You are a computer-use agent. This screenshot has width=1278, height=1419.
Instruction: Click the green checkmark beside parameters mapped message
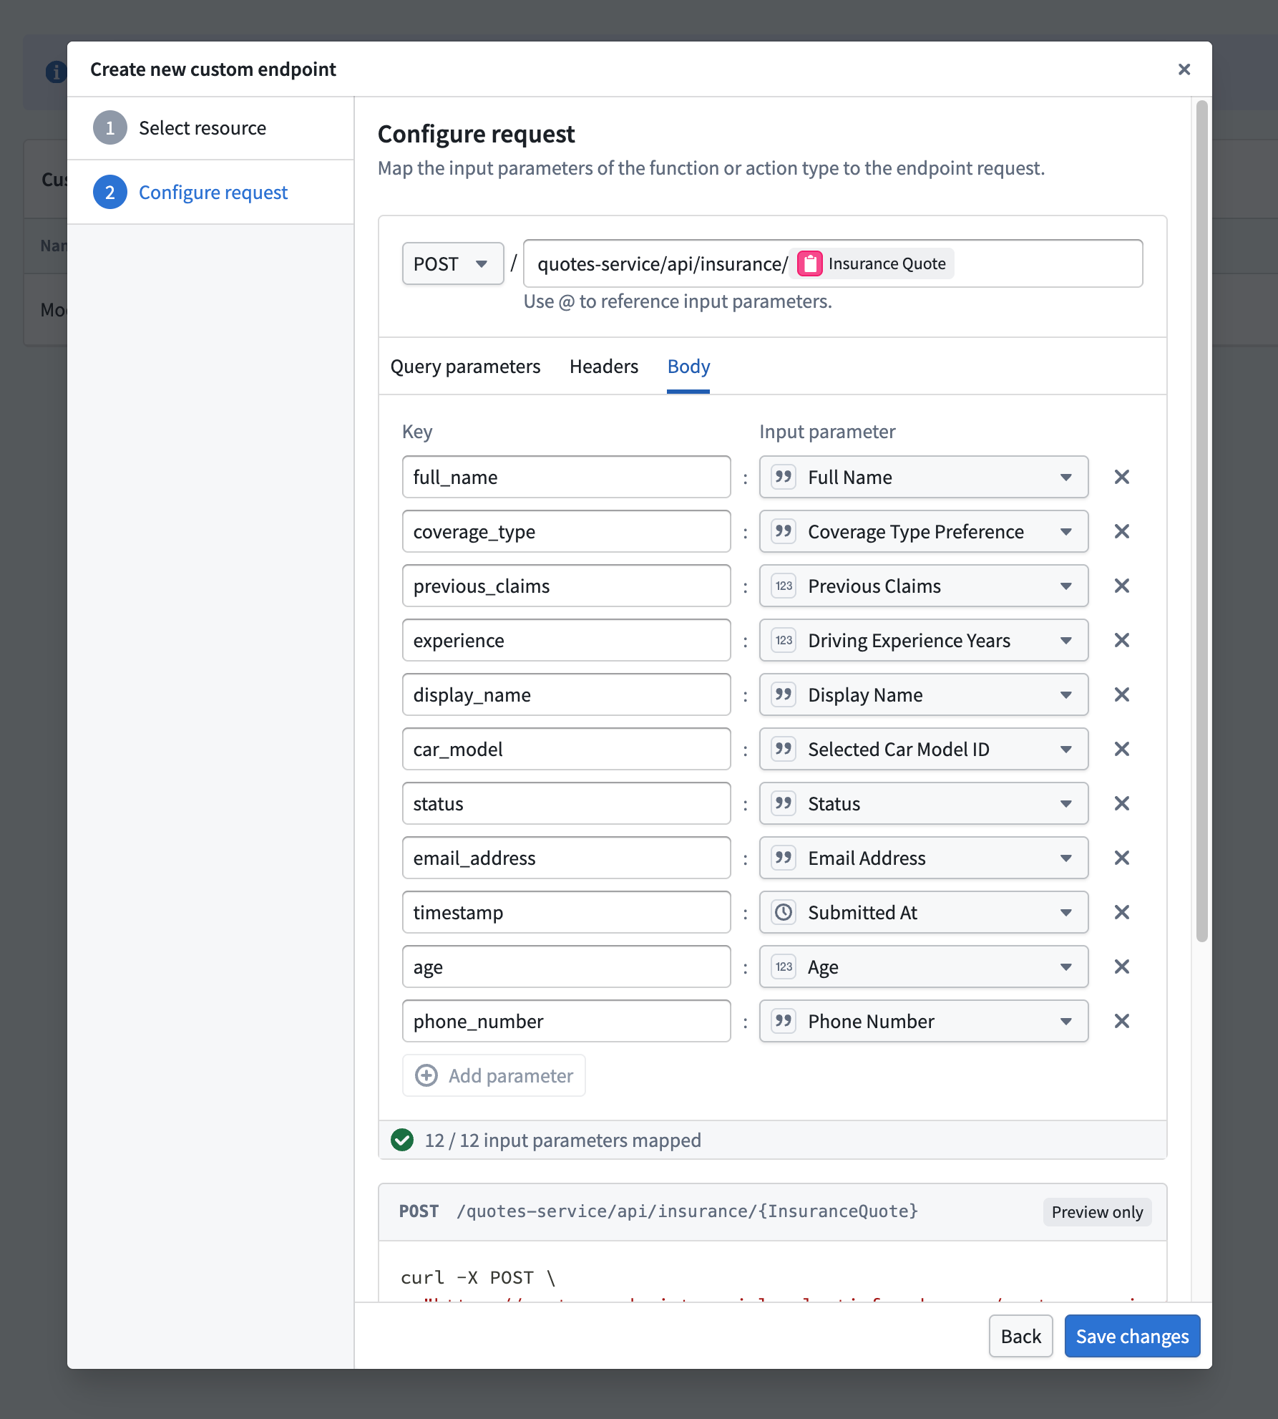coord(404,1140)
